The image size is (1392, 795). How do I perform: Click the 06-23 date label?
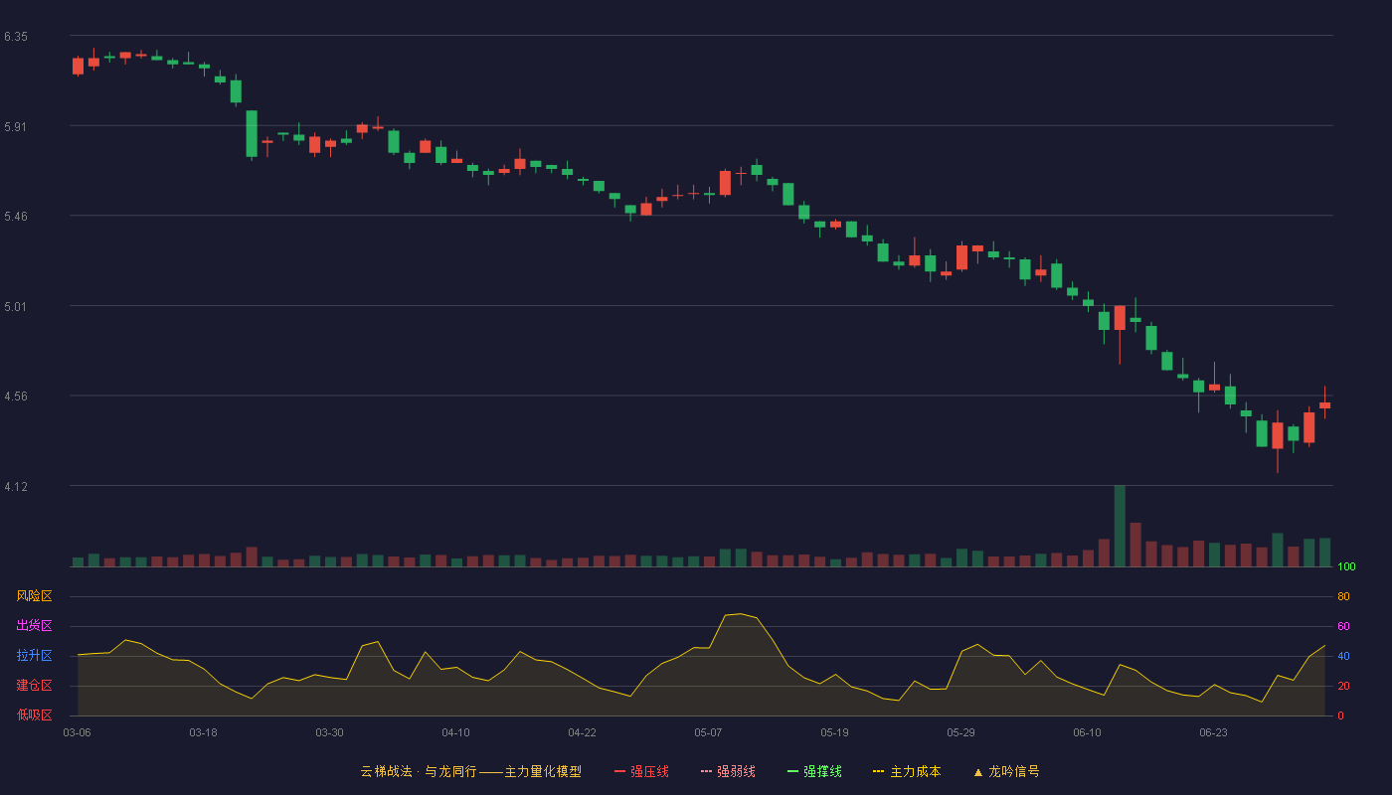[1214, 732]
